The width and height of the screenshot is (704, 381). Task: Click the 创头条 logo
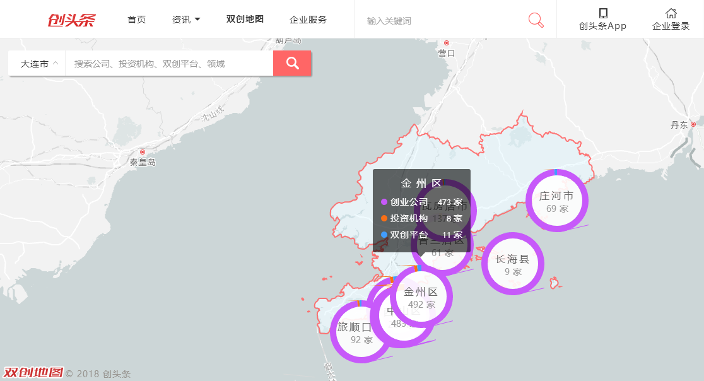click(72, 20)
